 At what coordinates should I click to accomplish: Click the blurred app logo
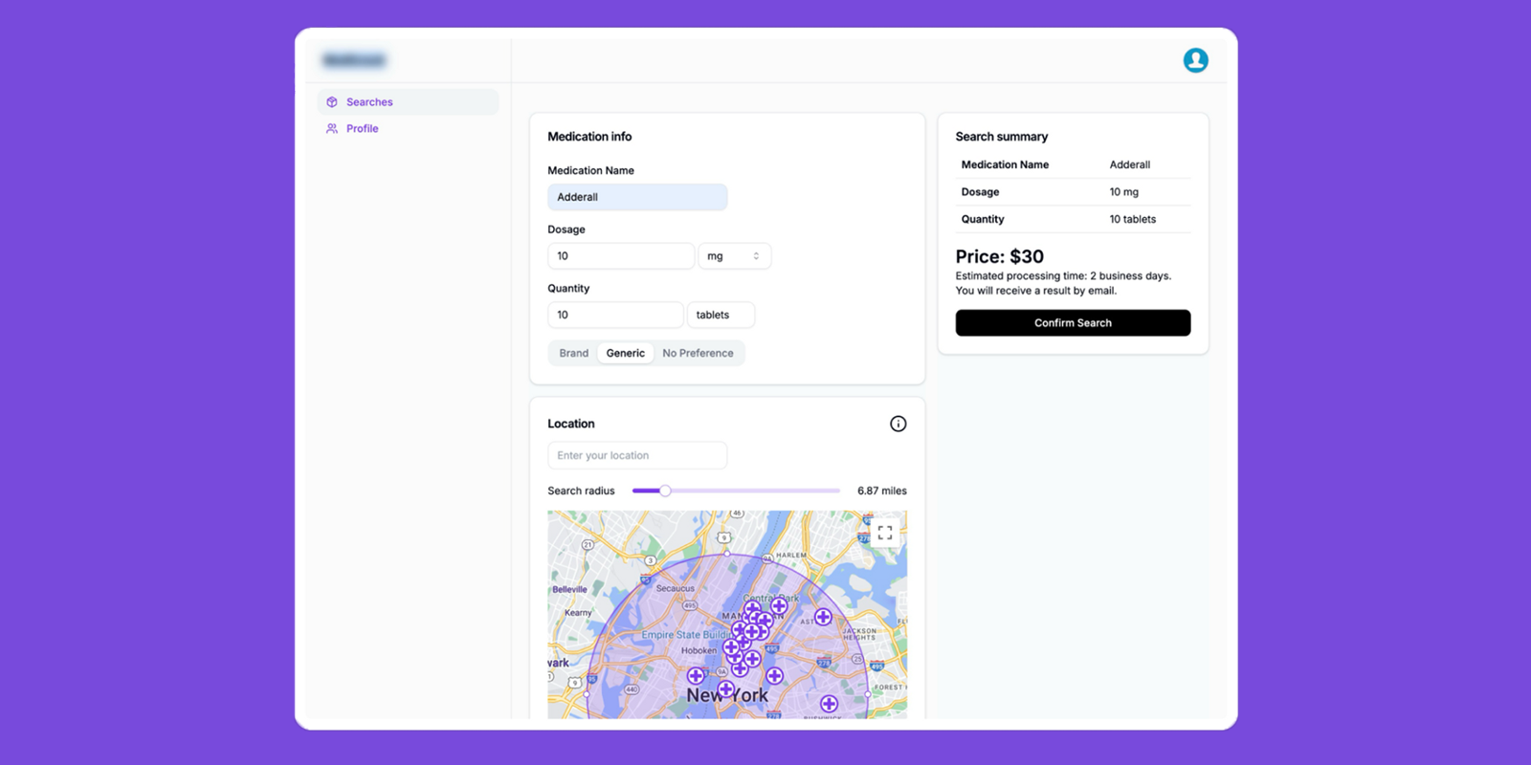tap(354, 60)
